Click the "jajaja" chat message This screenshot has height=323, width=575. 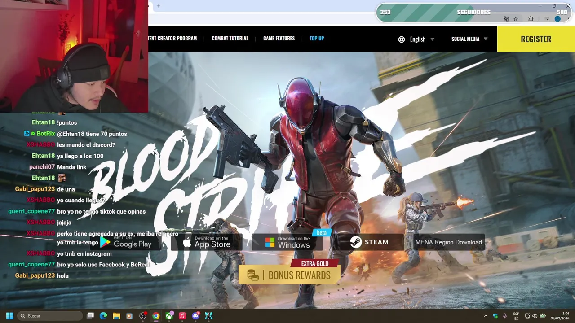pos(64,223)
